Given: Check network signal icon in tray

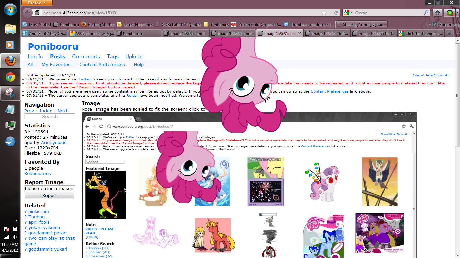Looking at the screenshot, I should pyautogui.click(x=7, y=237).
